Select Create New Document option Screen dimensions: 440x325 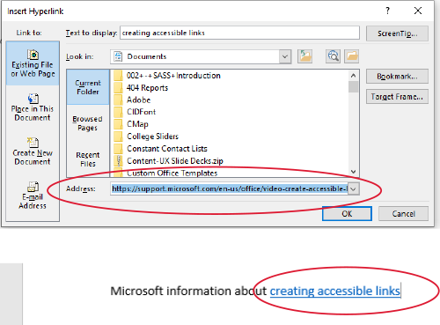33,151
